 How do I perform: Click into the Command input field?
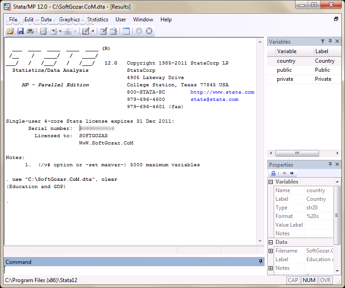pyautogui.click(x=134, y=270)
